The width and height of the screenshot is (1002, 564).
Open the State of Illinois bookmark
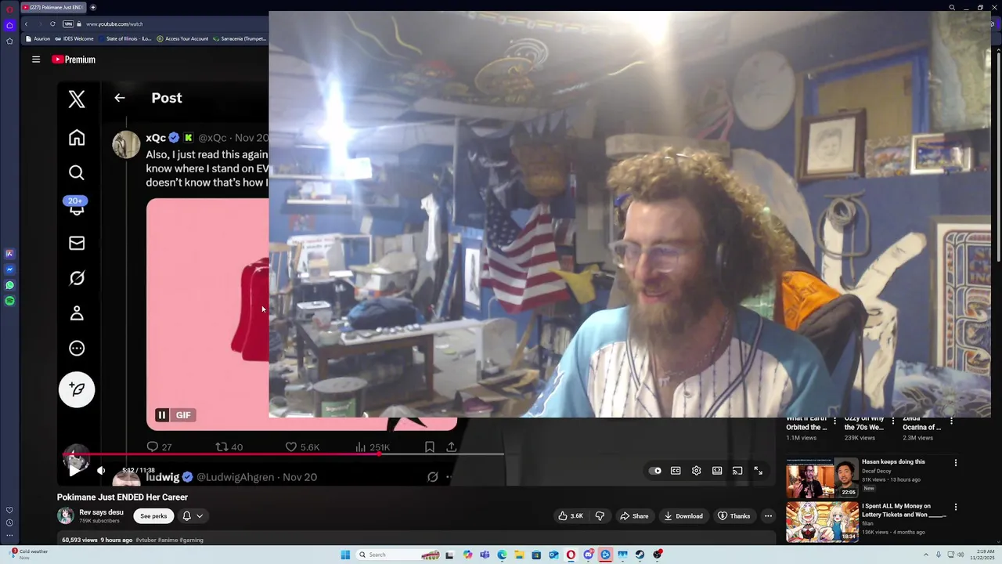click(126, 38)
